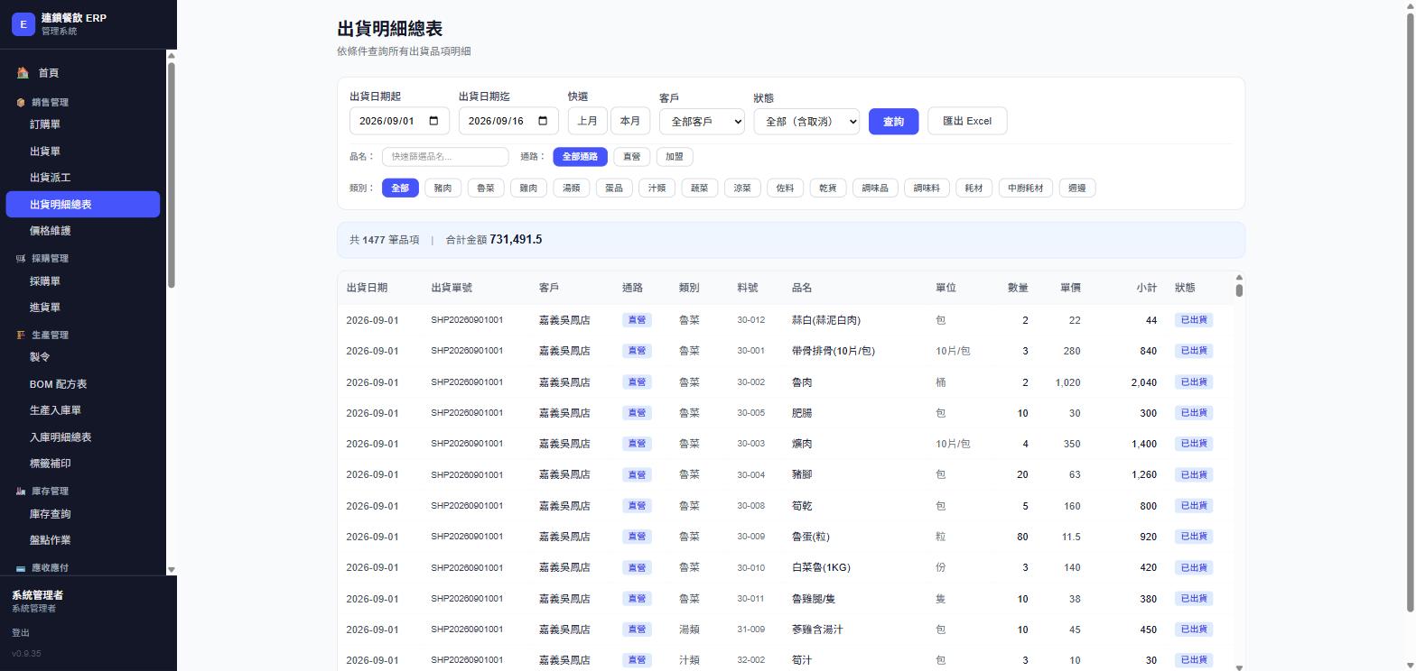
Task: Toggle 耗材 category filter chip
Action: pos(973,188)
